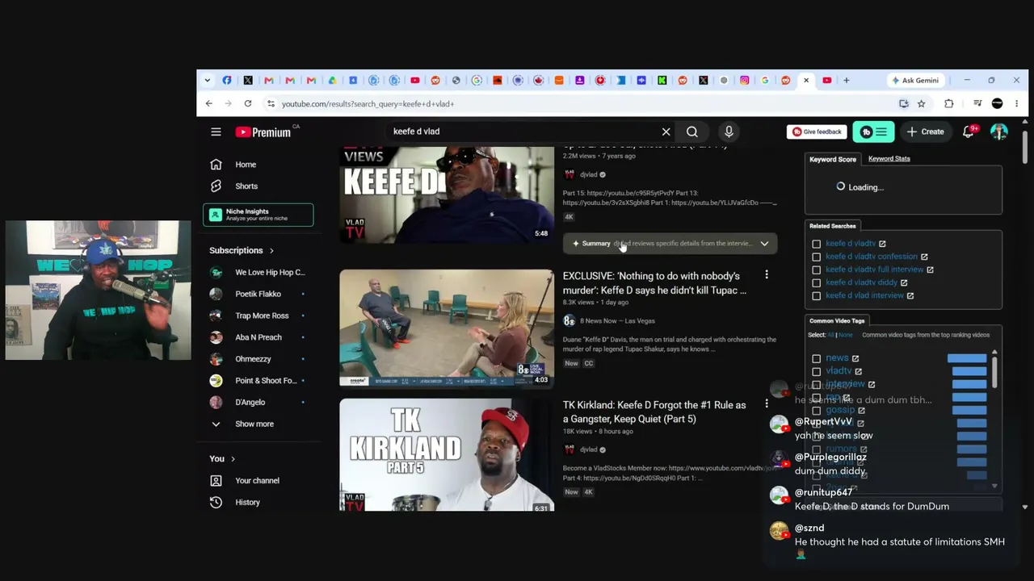Screen dimensions: 1034x581
Task: Check 'keefe d vladtv diddy' checkbox
Action: coord(816,282)
